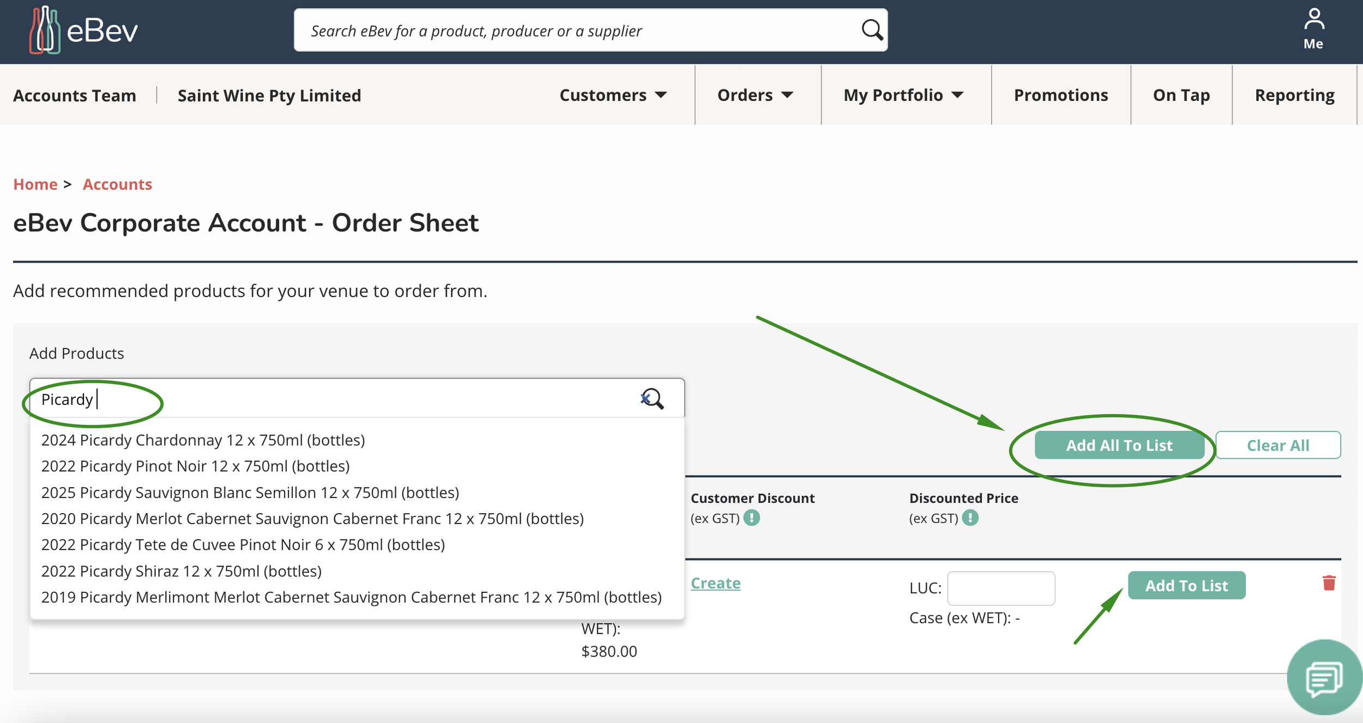Expand the Orders dropdown menu
Viewport: 1363px width, 723px height.
point(755,95)
